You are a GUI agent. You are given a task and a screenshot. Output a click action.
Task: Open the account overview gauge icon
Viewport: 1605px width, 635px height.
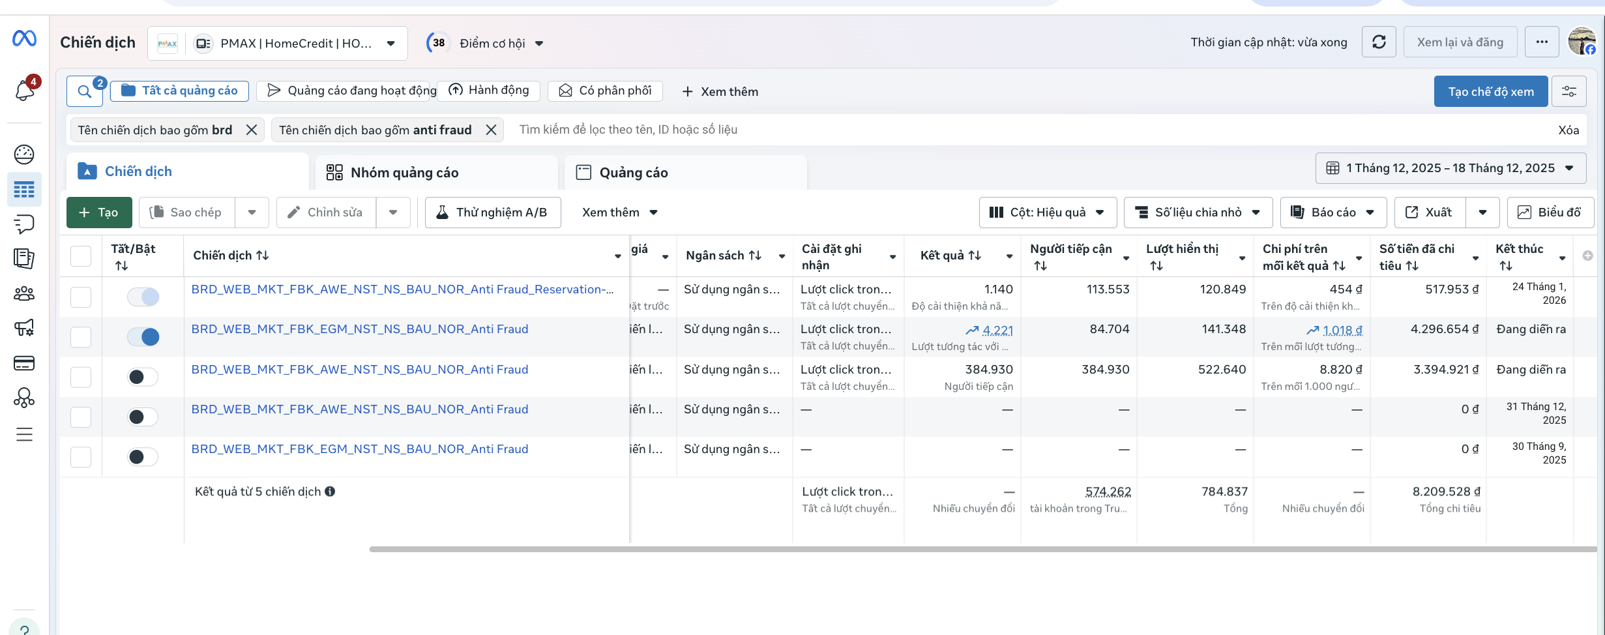coord(24,155)
